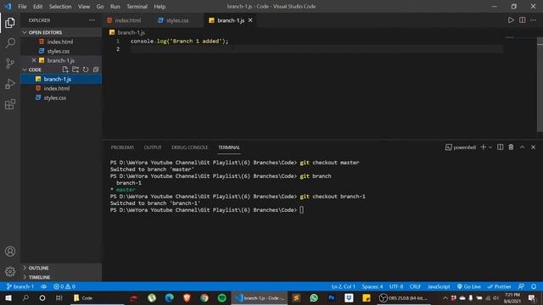Click the Prettier status bar item

(499, 286)
